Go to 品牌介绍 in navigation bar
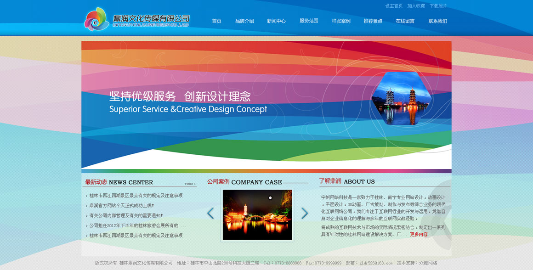Image resolution: width=533 pixels, height=270 pixels. pyautogui.click(x=244, y=21)
